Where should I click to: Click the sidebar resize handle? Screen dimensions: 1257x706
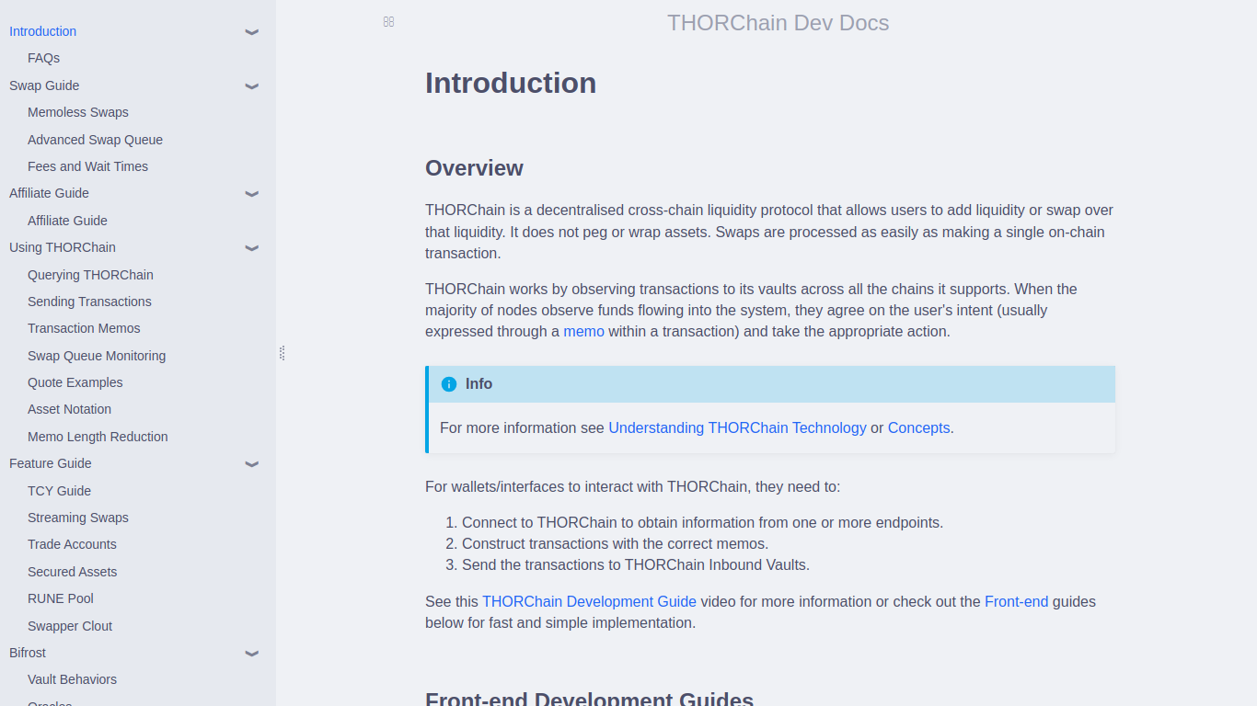[282, 353]
